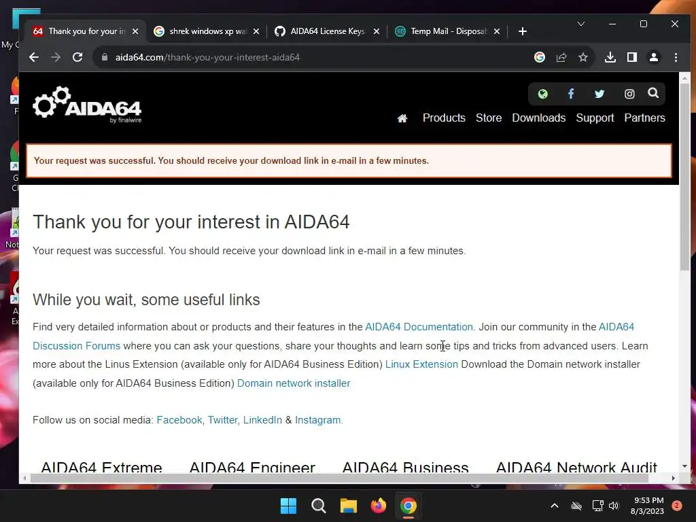This screenshot has width=696, height=522.
Task: Open taskbar Search
Action: (318, 506)
